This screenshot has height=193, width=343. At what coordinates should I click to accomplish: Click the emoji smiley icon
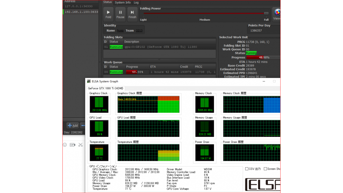65,145
